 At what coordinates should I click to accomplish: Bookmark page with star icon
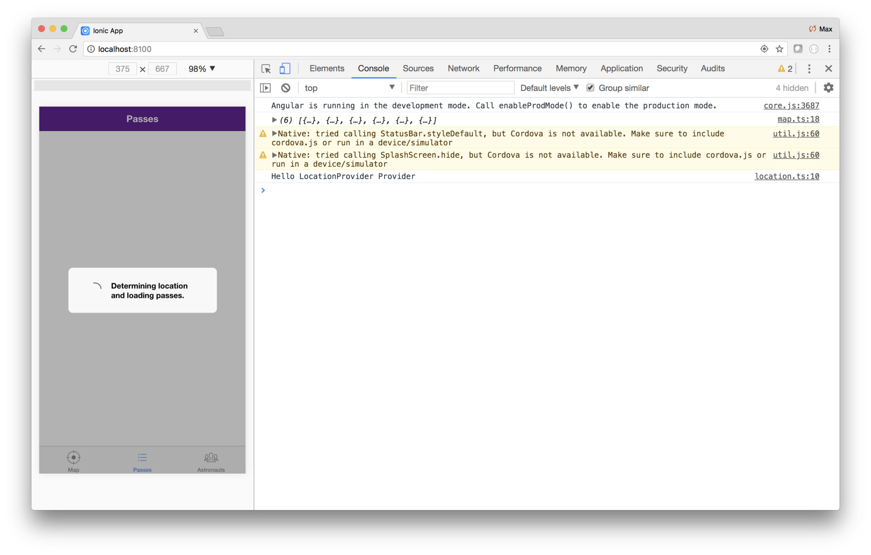click(779, 49)
